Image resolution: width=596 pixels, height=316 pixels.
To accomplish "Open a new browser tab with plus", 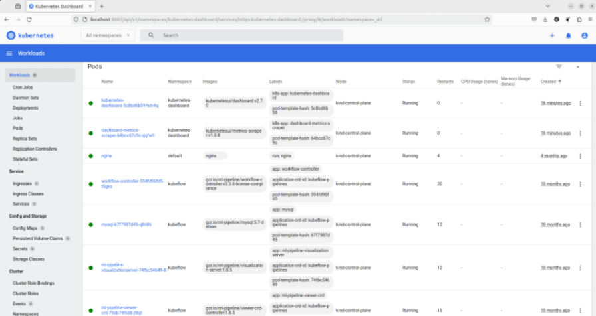I will [102, 7].
